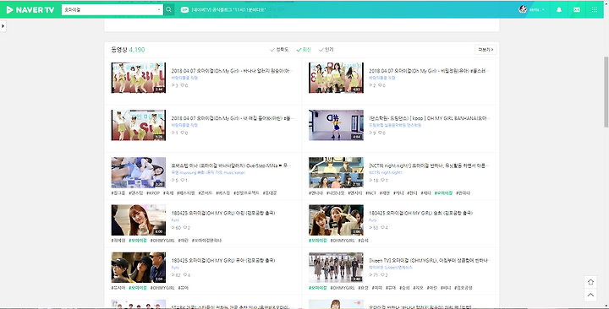Open the first 2018.04.07 Oh My Girl video thumbnail
Image resolution: width=609 pixels, height=309 pixels.
pos(138,78)
